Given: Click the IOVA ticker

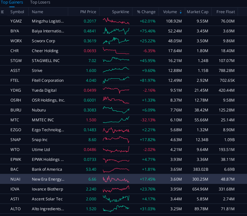Looking at the screenshot, I should pos(15,189).
